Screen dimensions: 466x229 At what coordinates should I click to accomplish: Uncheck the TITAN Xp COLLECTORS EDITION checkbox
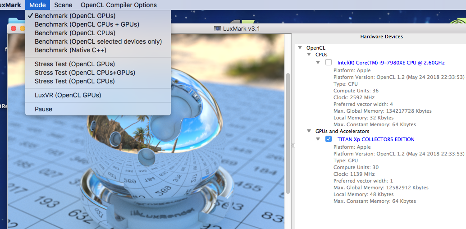(x=329, y=139)
